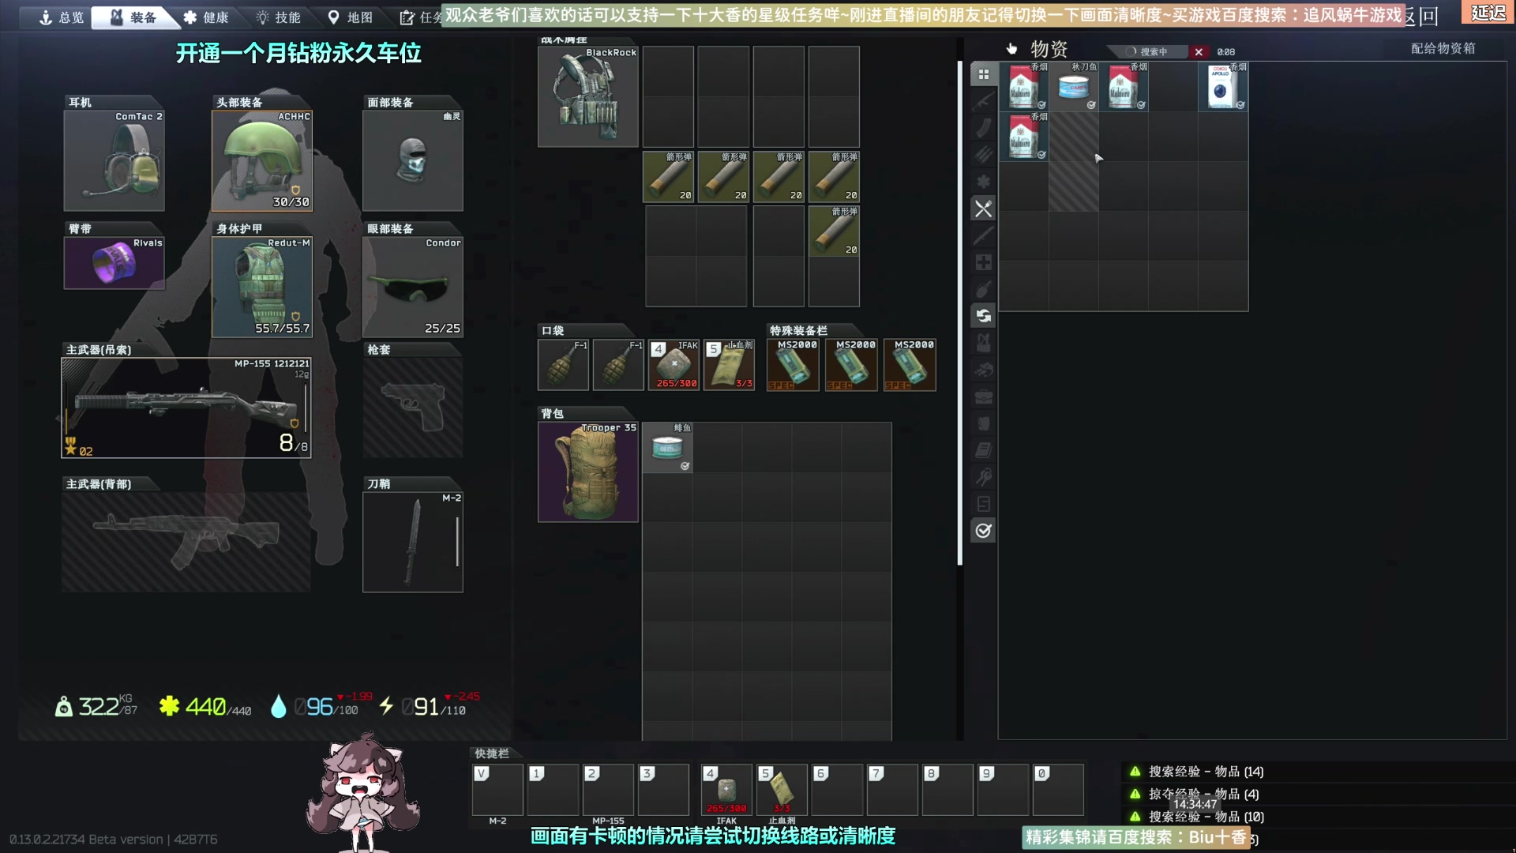Select the ACHHC helmet slot
The width and height of the screenshot is (1516, 853).
262,160
